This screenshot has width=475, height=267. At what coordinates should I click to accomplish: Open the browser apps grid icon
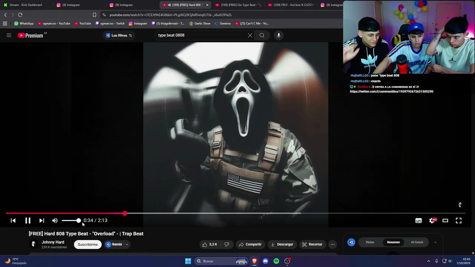point(5,23)
